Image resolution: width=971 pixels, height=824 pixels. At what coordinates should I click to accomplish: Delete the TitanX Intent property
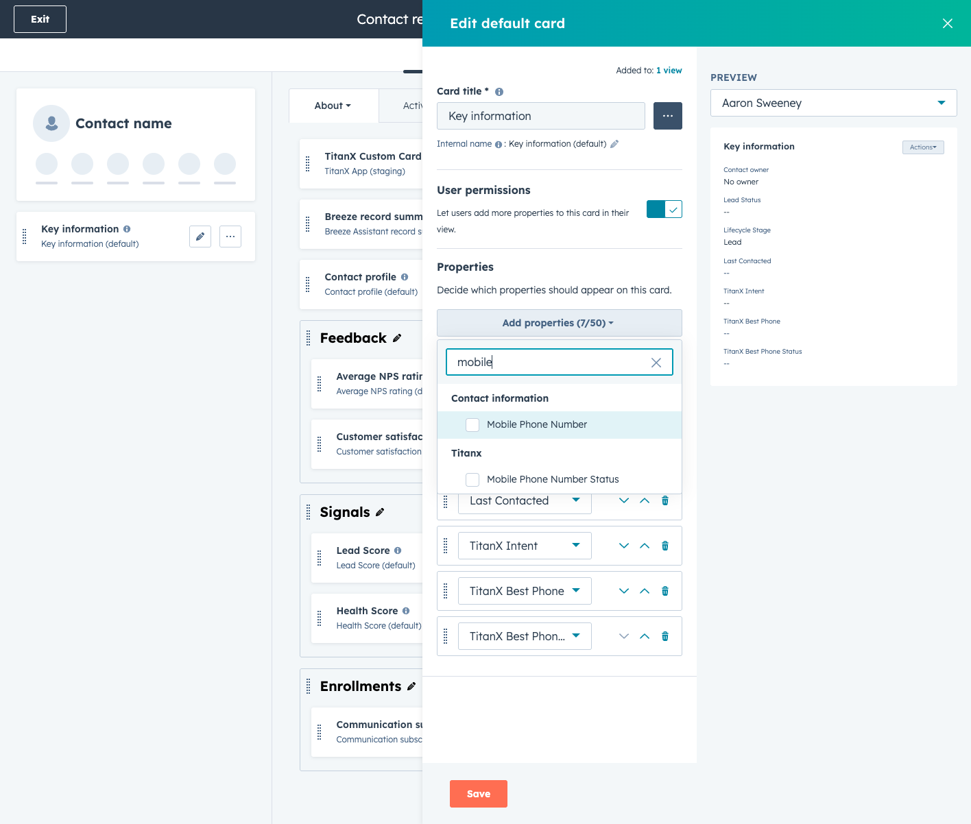(x=665, y=546)
